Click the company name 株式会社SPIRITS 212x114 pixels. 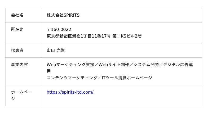(x=63, y=15)
